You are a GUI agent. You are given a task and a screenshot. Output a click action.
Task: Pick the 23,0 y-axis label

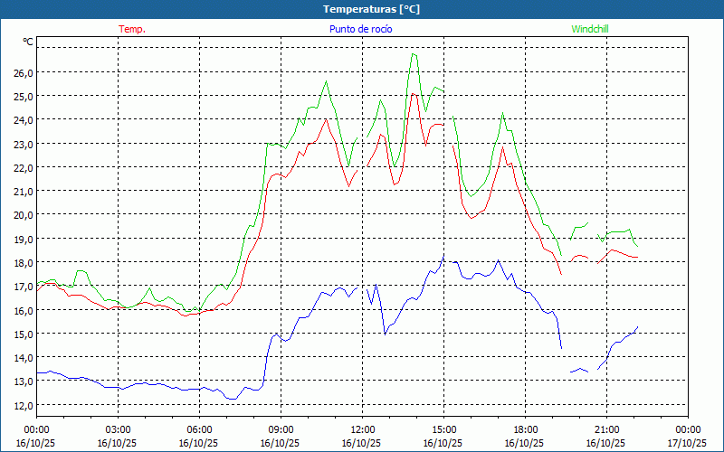point(22,144)
